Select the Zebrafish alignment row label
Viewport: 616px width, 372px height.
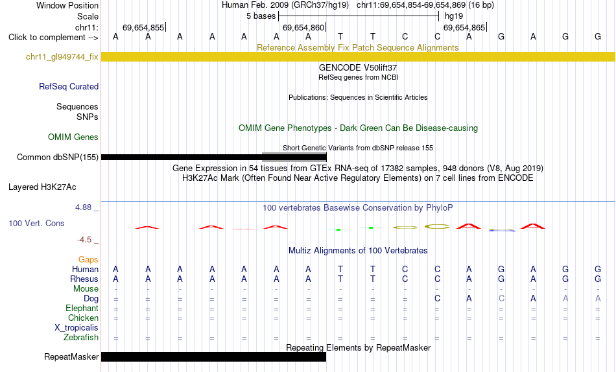(x=81, y=338)
